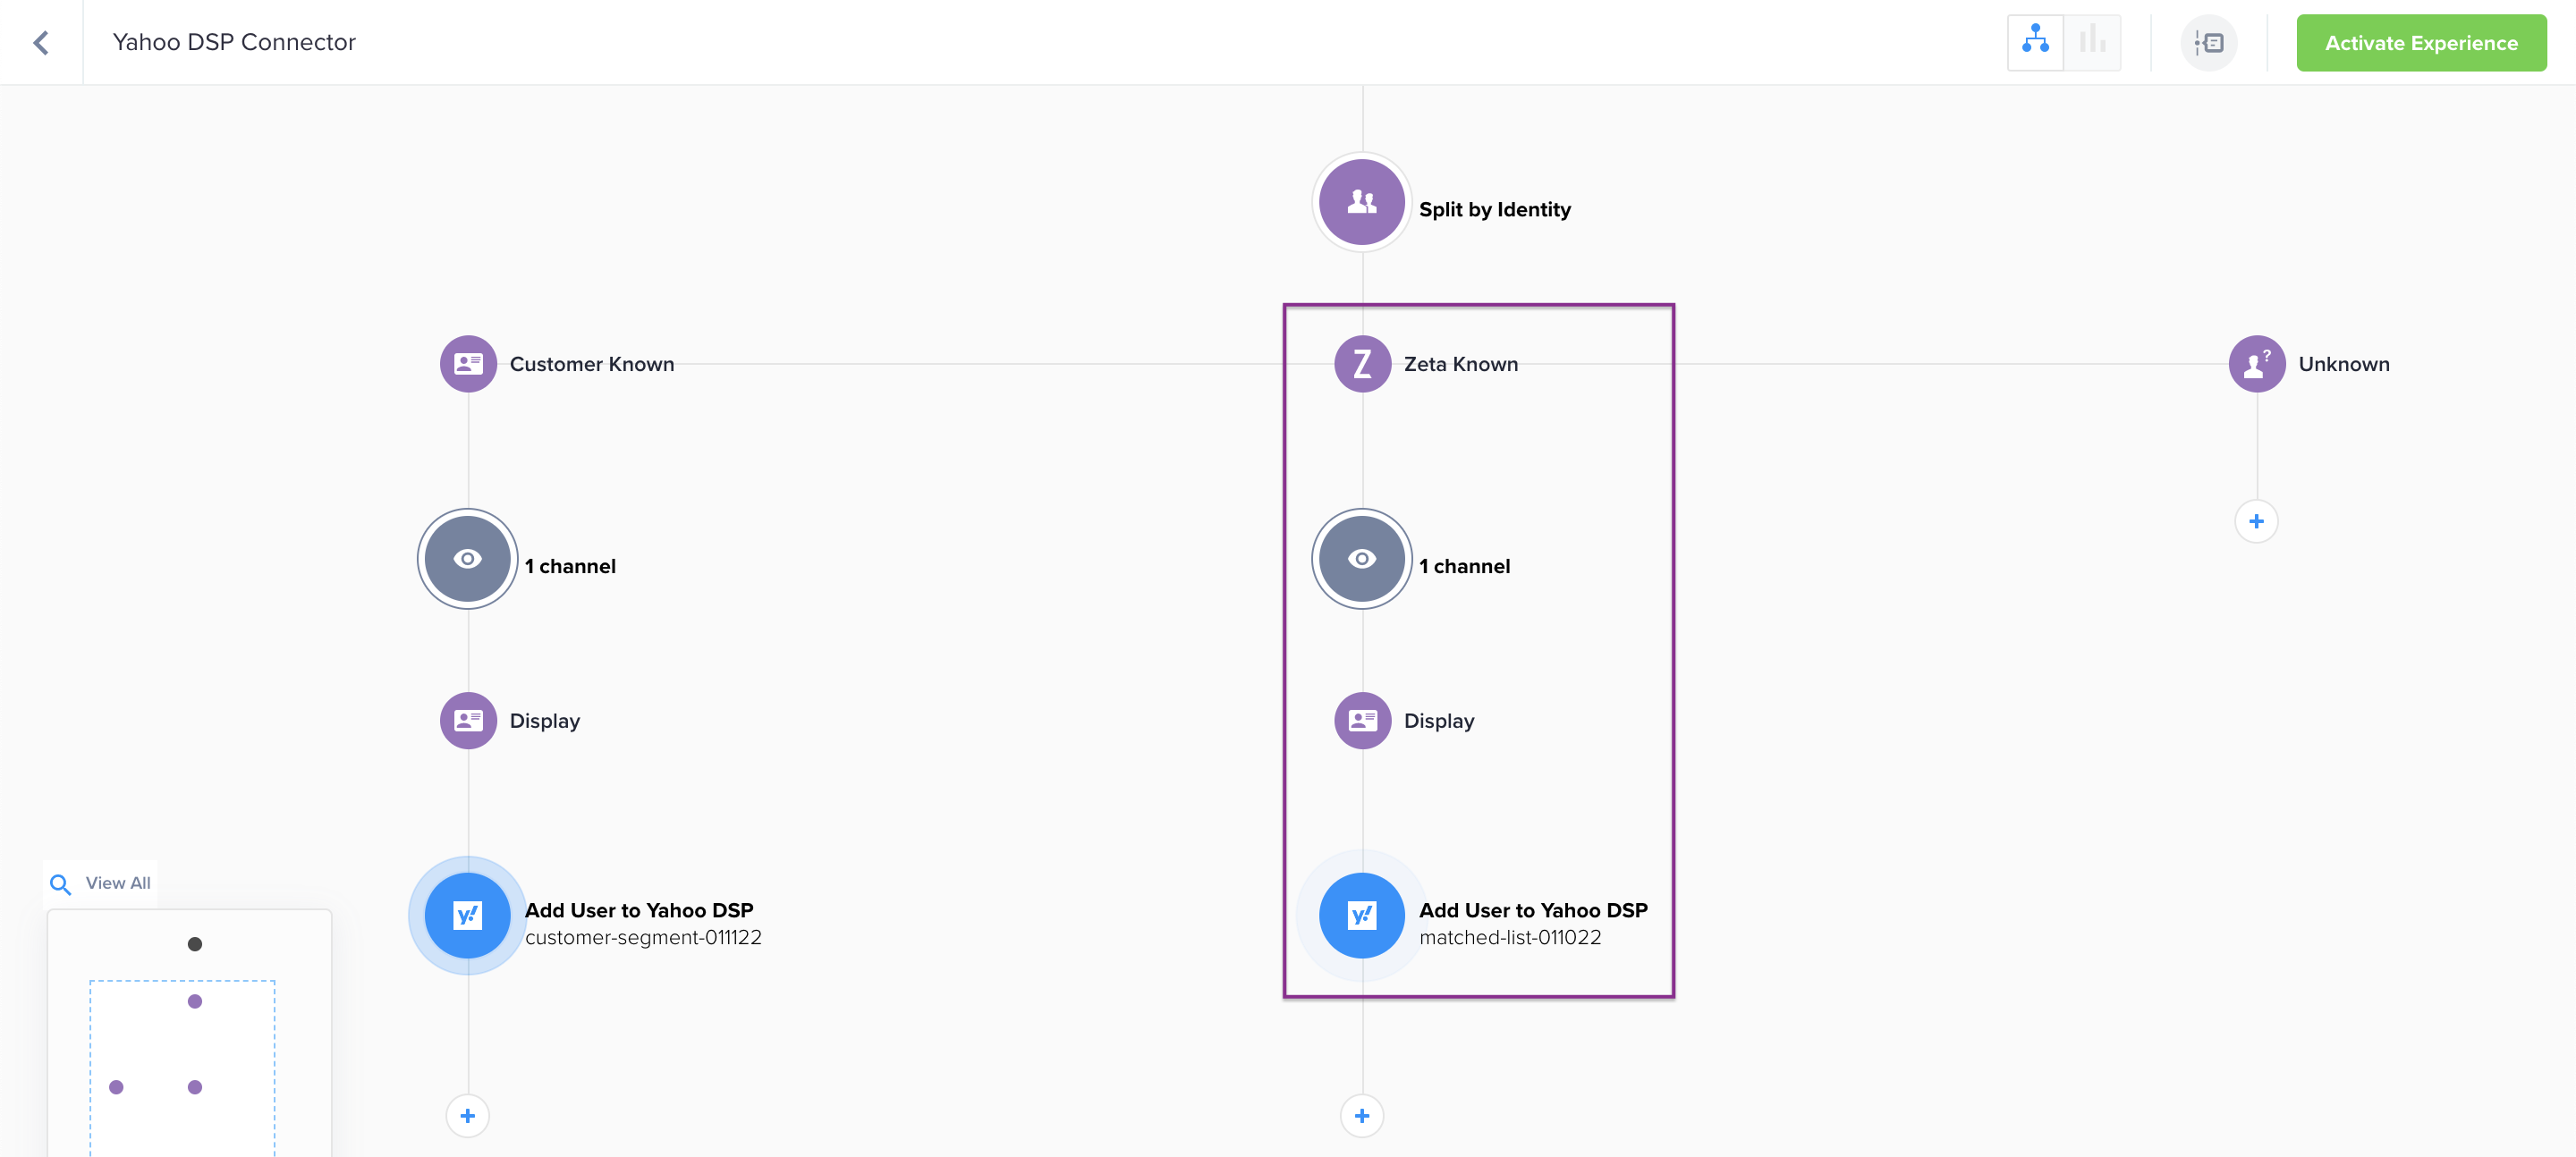This screenshot has width=2576, height=1157.
Task: Select the Unknown identity node icon
Action: tap(2256, 364)
